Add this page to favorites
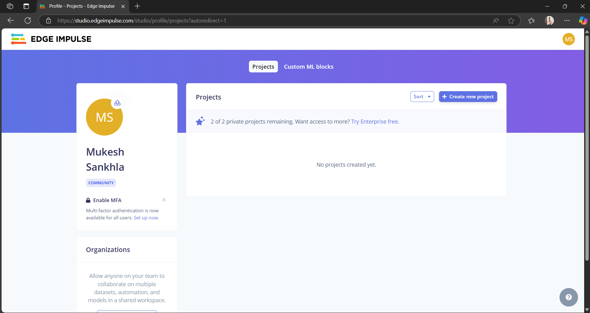This screenshot has height=313, width=590. click(511, 21)
